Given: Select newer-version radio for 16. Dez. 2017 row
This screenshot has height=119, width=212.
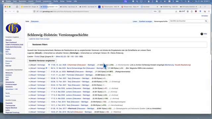Looking at the screenshot, I should click(49, 108).
